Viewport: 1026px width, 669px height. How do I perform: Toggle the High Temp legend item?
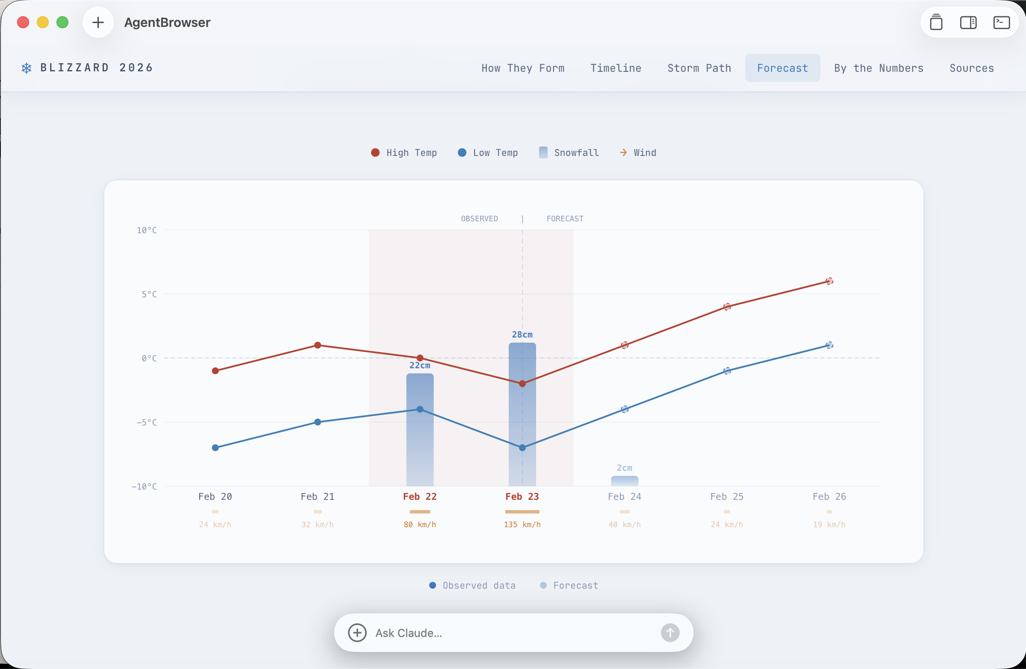(403, 153)
